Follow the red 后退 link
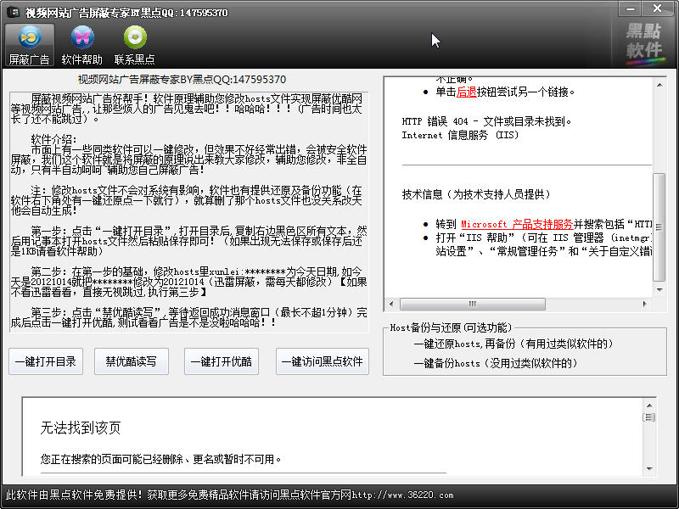 coord(466,92)
